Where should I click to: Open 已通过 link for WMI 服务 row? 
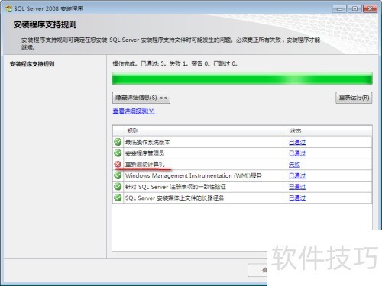(297, 175)
